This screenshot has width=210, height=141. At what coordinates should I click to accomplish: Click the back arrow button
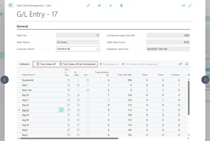pyautogui.click(x=10, y=6)
